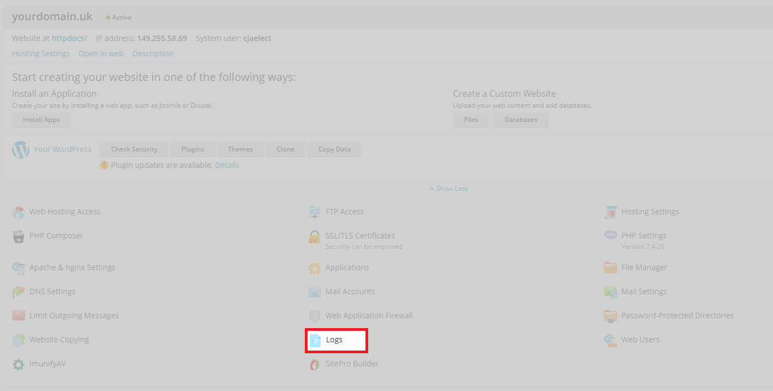Open the Hosting Settings link under domain
Screen dimensions: 773x391
point(41,54)
